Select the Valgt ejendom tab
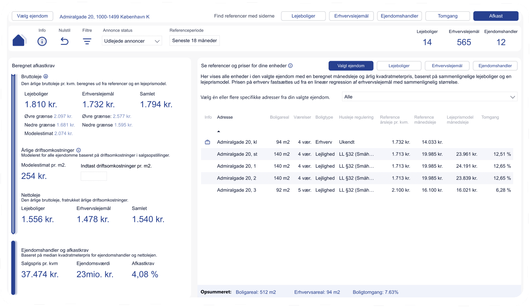 [351, 66]
